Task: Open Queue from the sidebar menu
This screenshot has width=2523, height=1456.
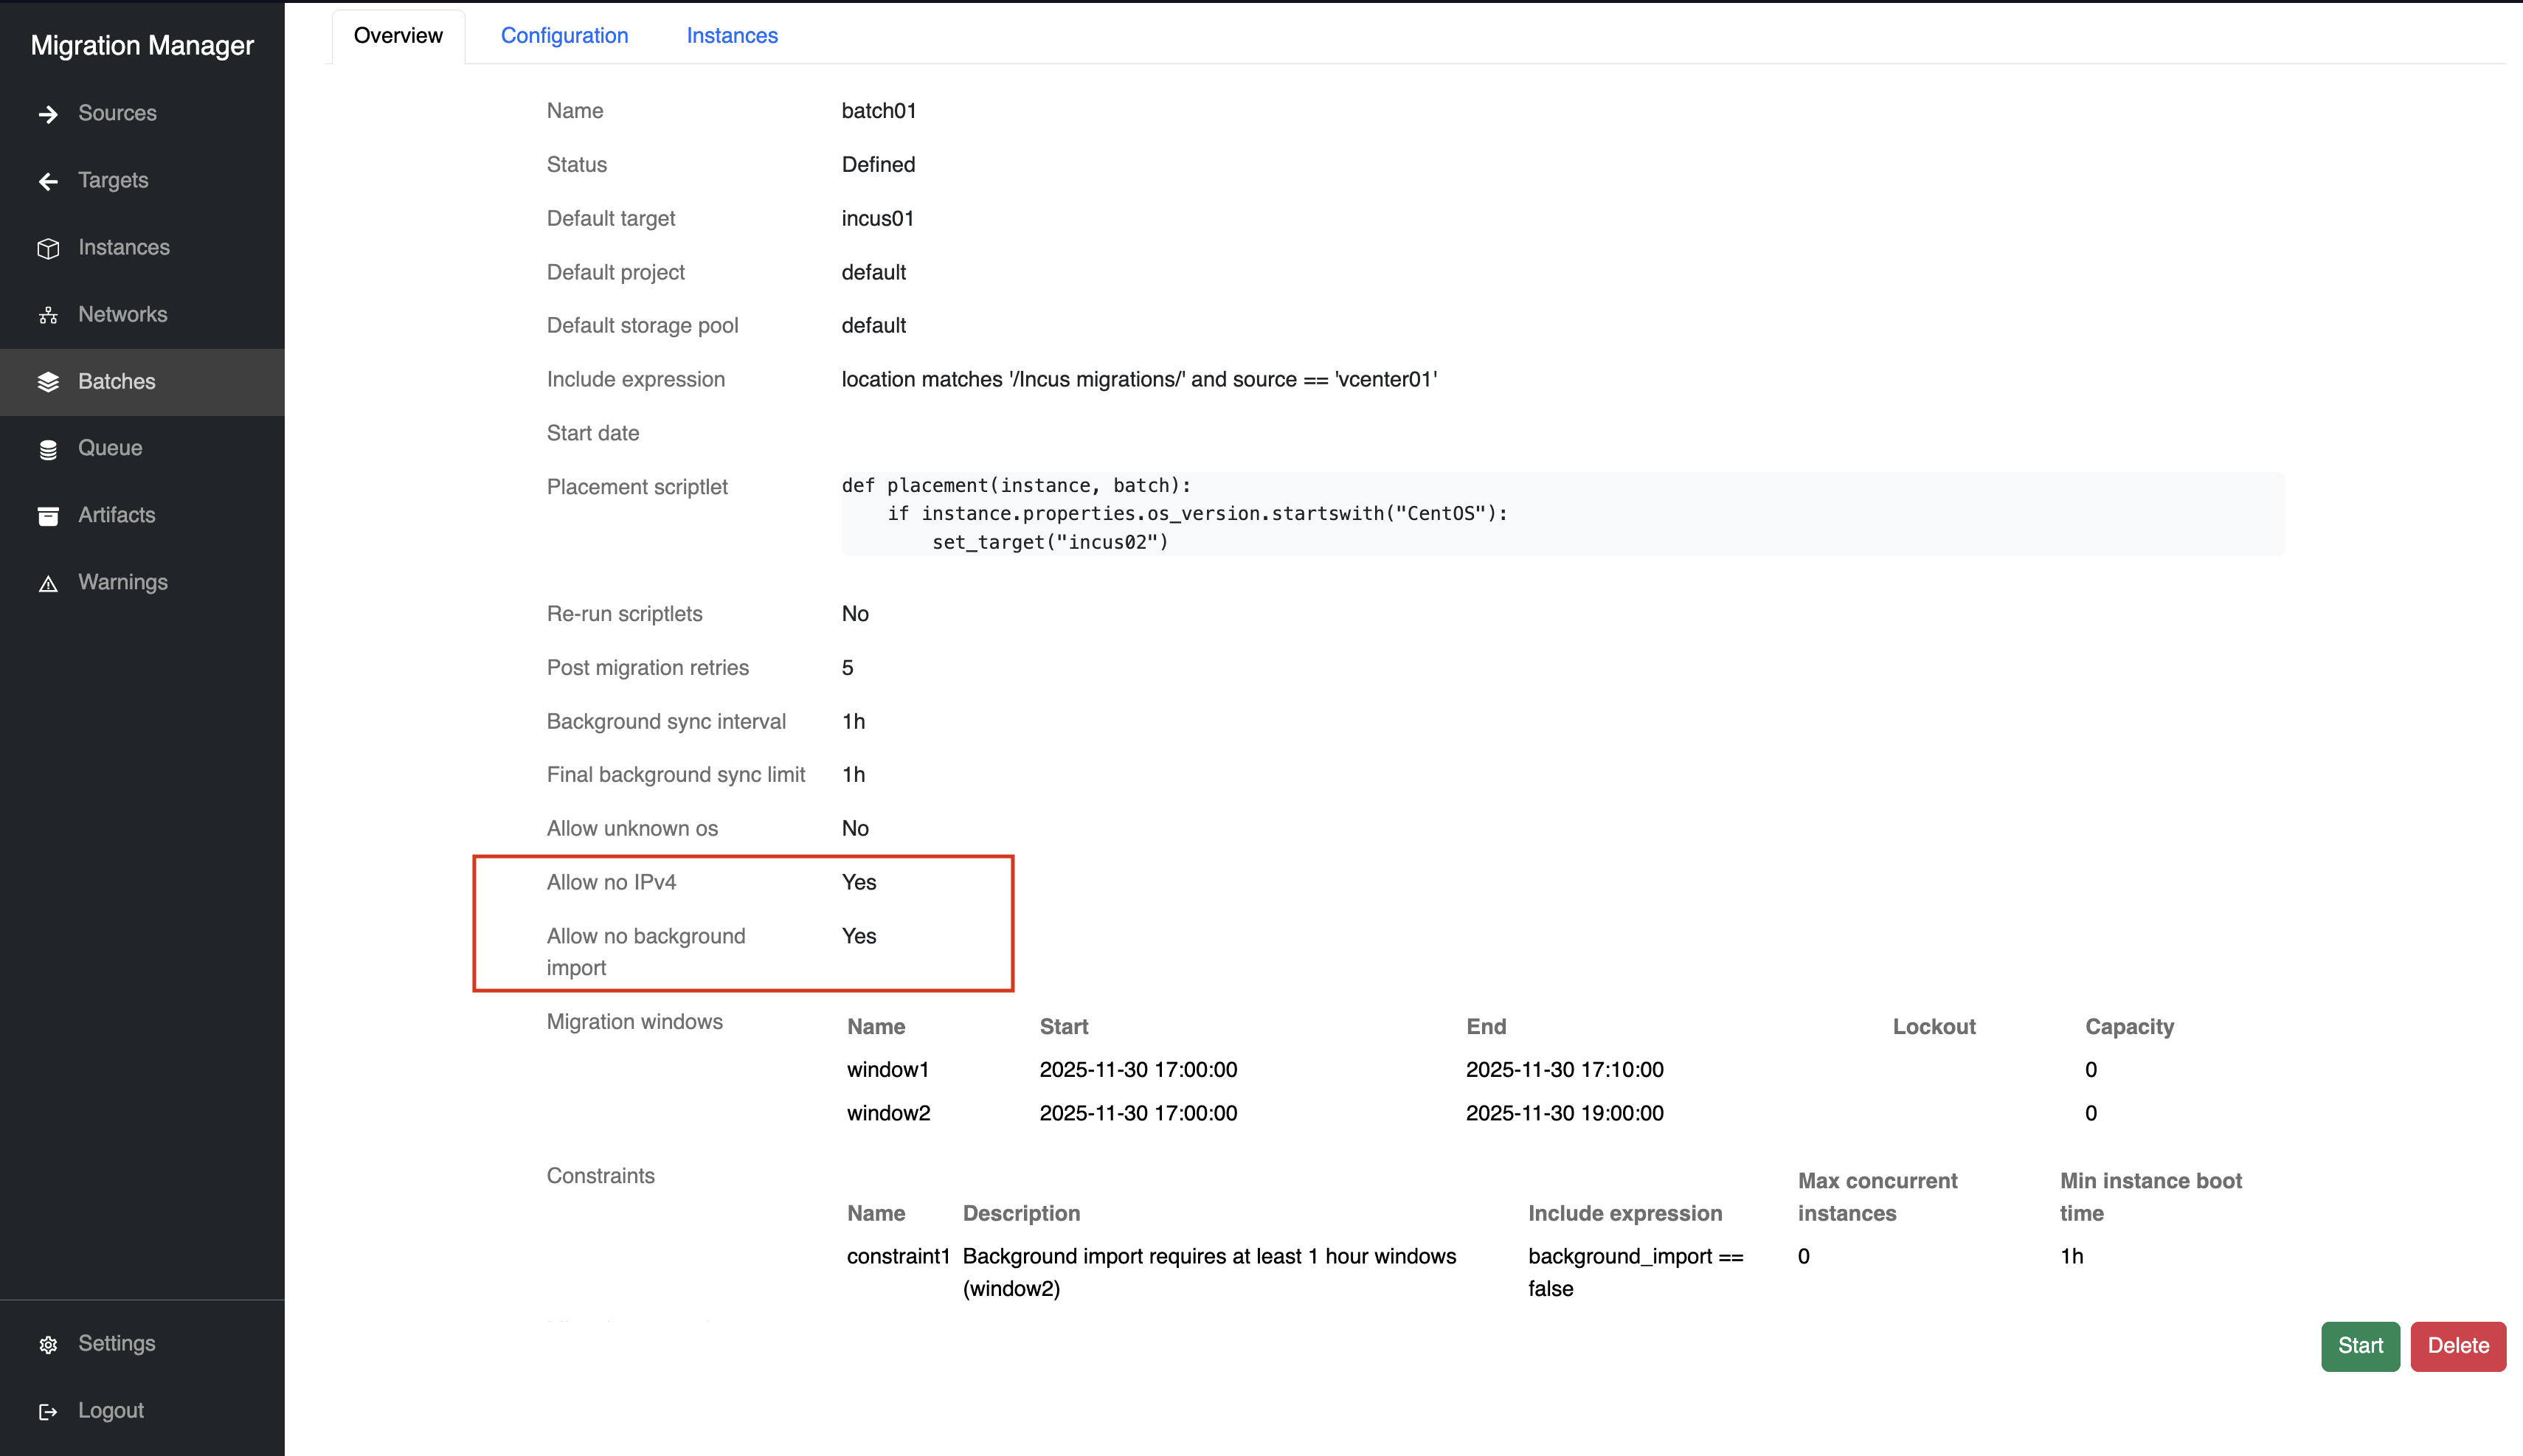Action: coord(110,448)
